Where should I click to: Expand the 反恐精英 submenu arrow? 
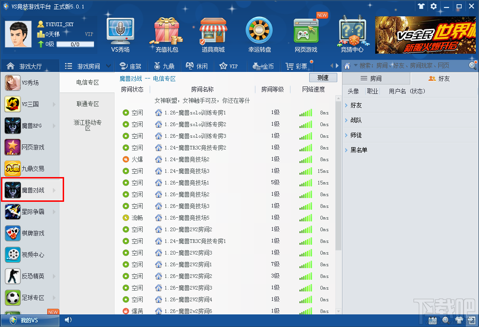click(x=54, y=276)
